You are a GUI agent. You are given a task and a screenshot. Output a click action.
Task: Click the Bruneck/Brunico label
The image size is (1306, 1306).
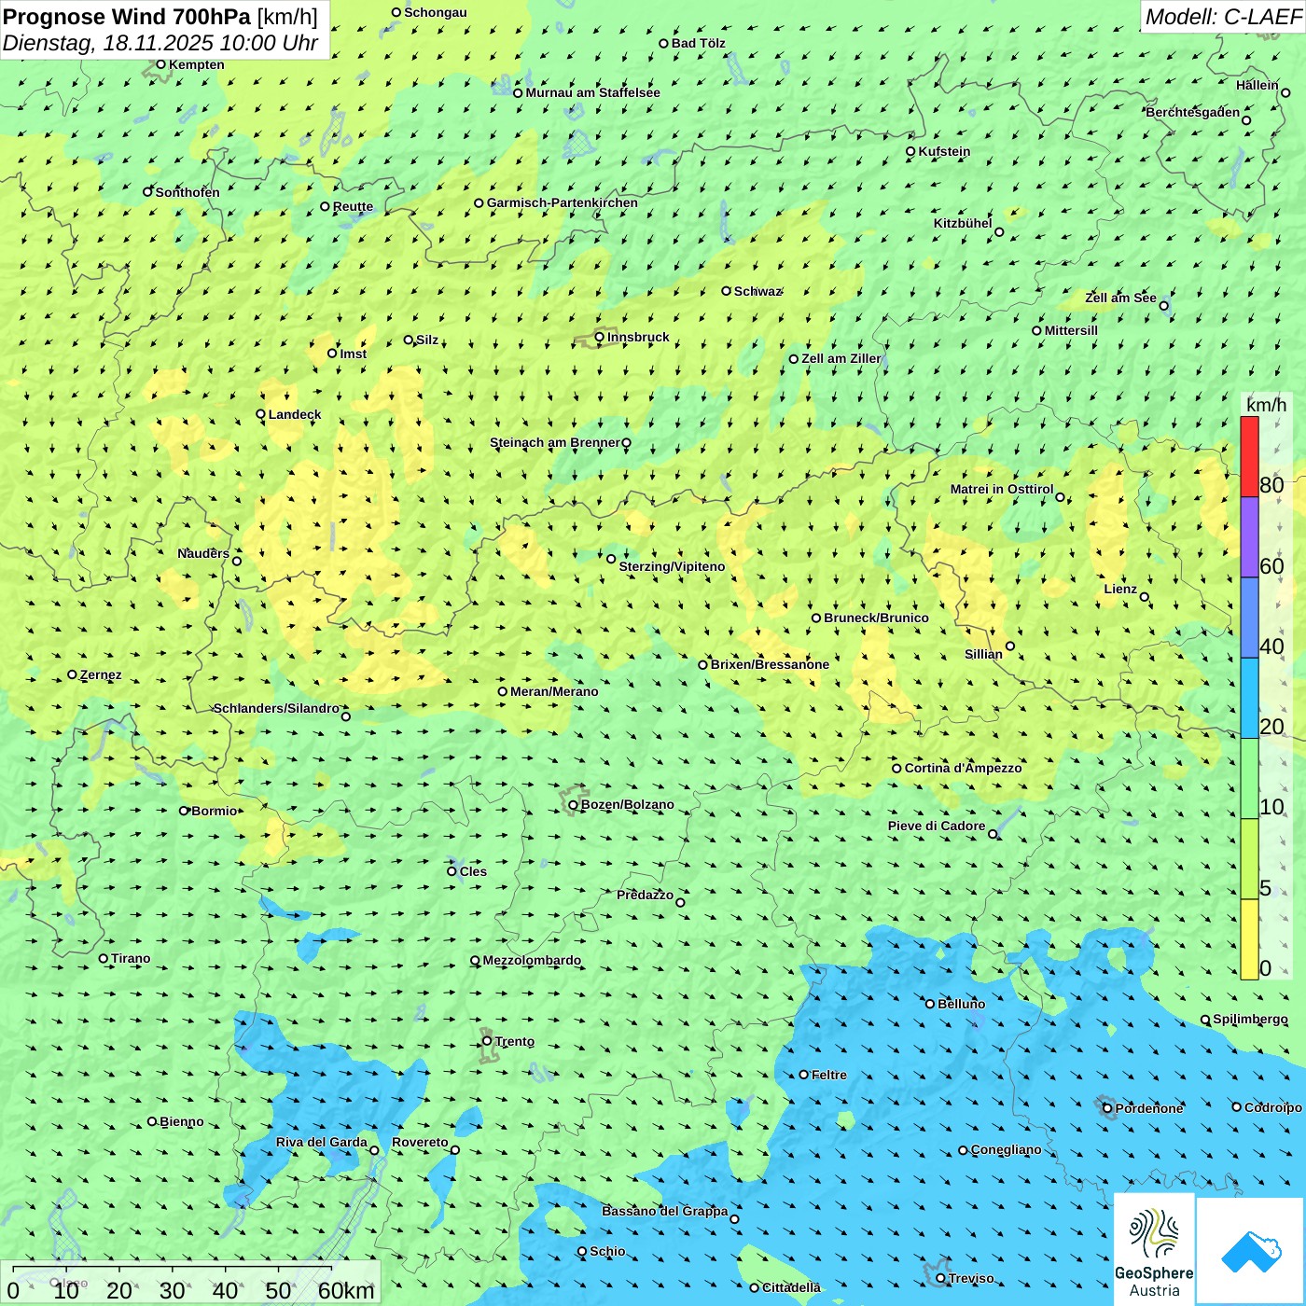click(876, 618)
